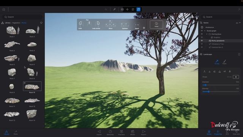Collapse the Starting Base folder
The image size is (243, 137).
pyautogui.click(x=207, y=34)
